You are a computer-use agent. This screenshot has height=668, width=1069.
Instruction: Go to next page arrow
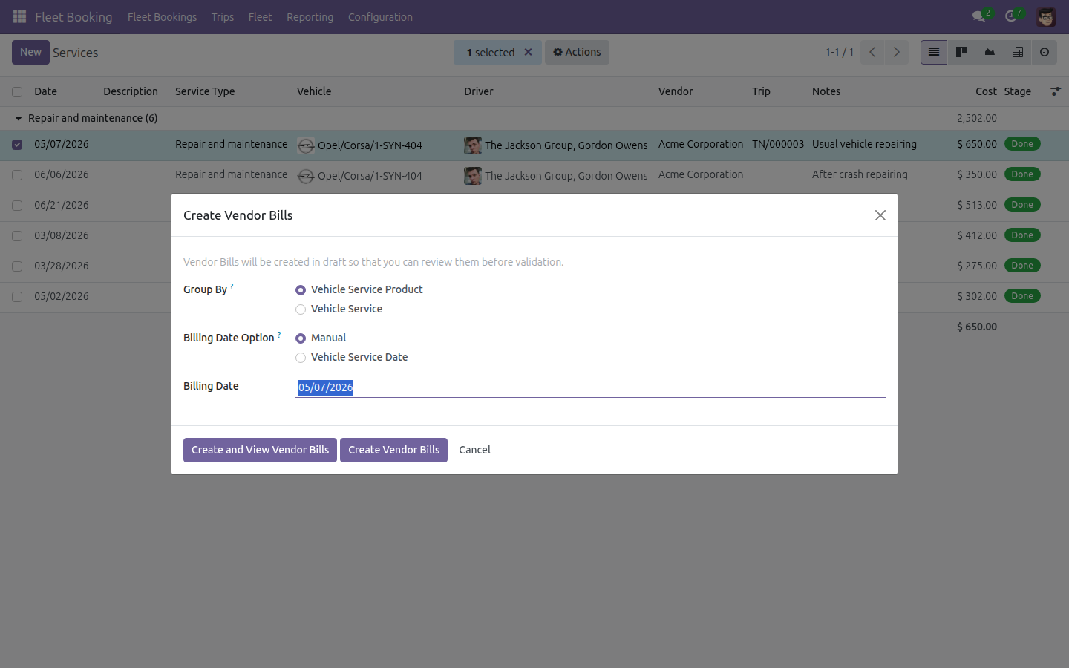(x=896, y=52)
